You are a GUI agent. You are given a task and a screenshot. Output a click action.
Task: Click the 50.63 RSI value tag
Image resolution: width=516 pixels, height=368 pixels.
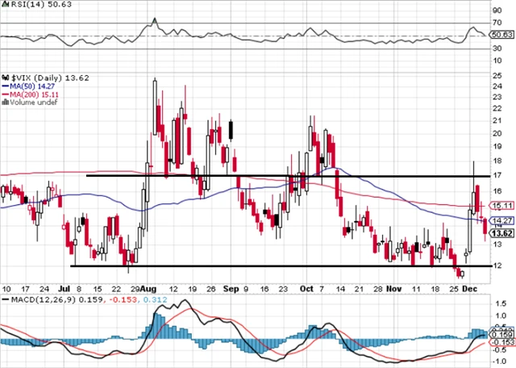tap(501, 35)
